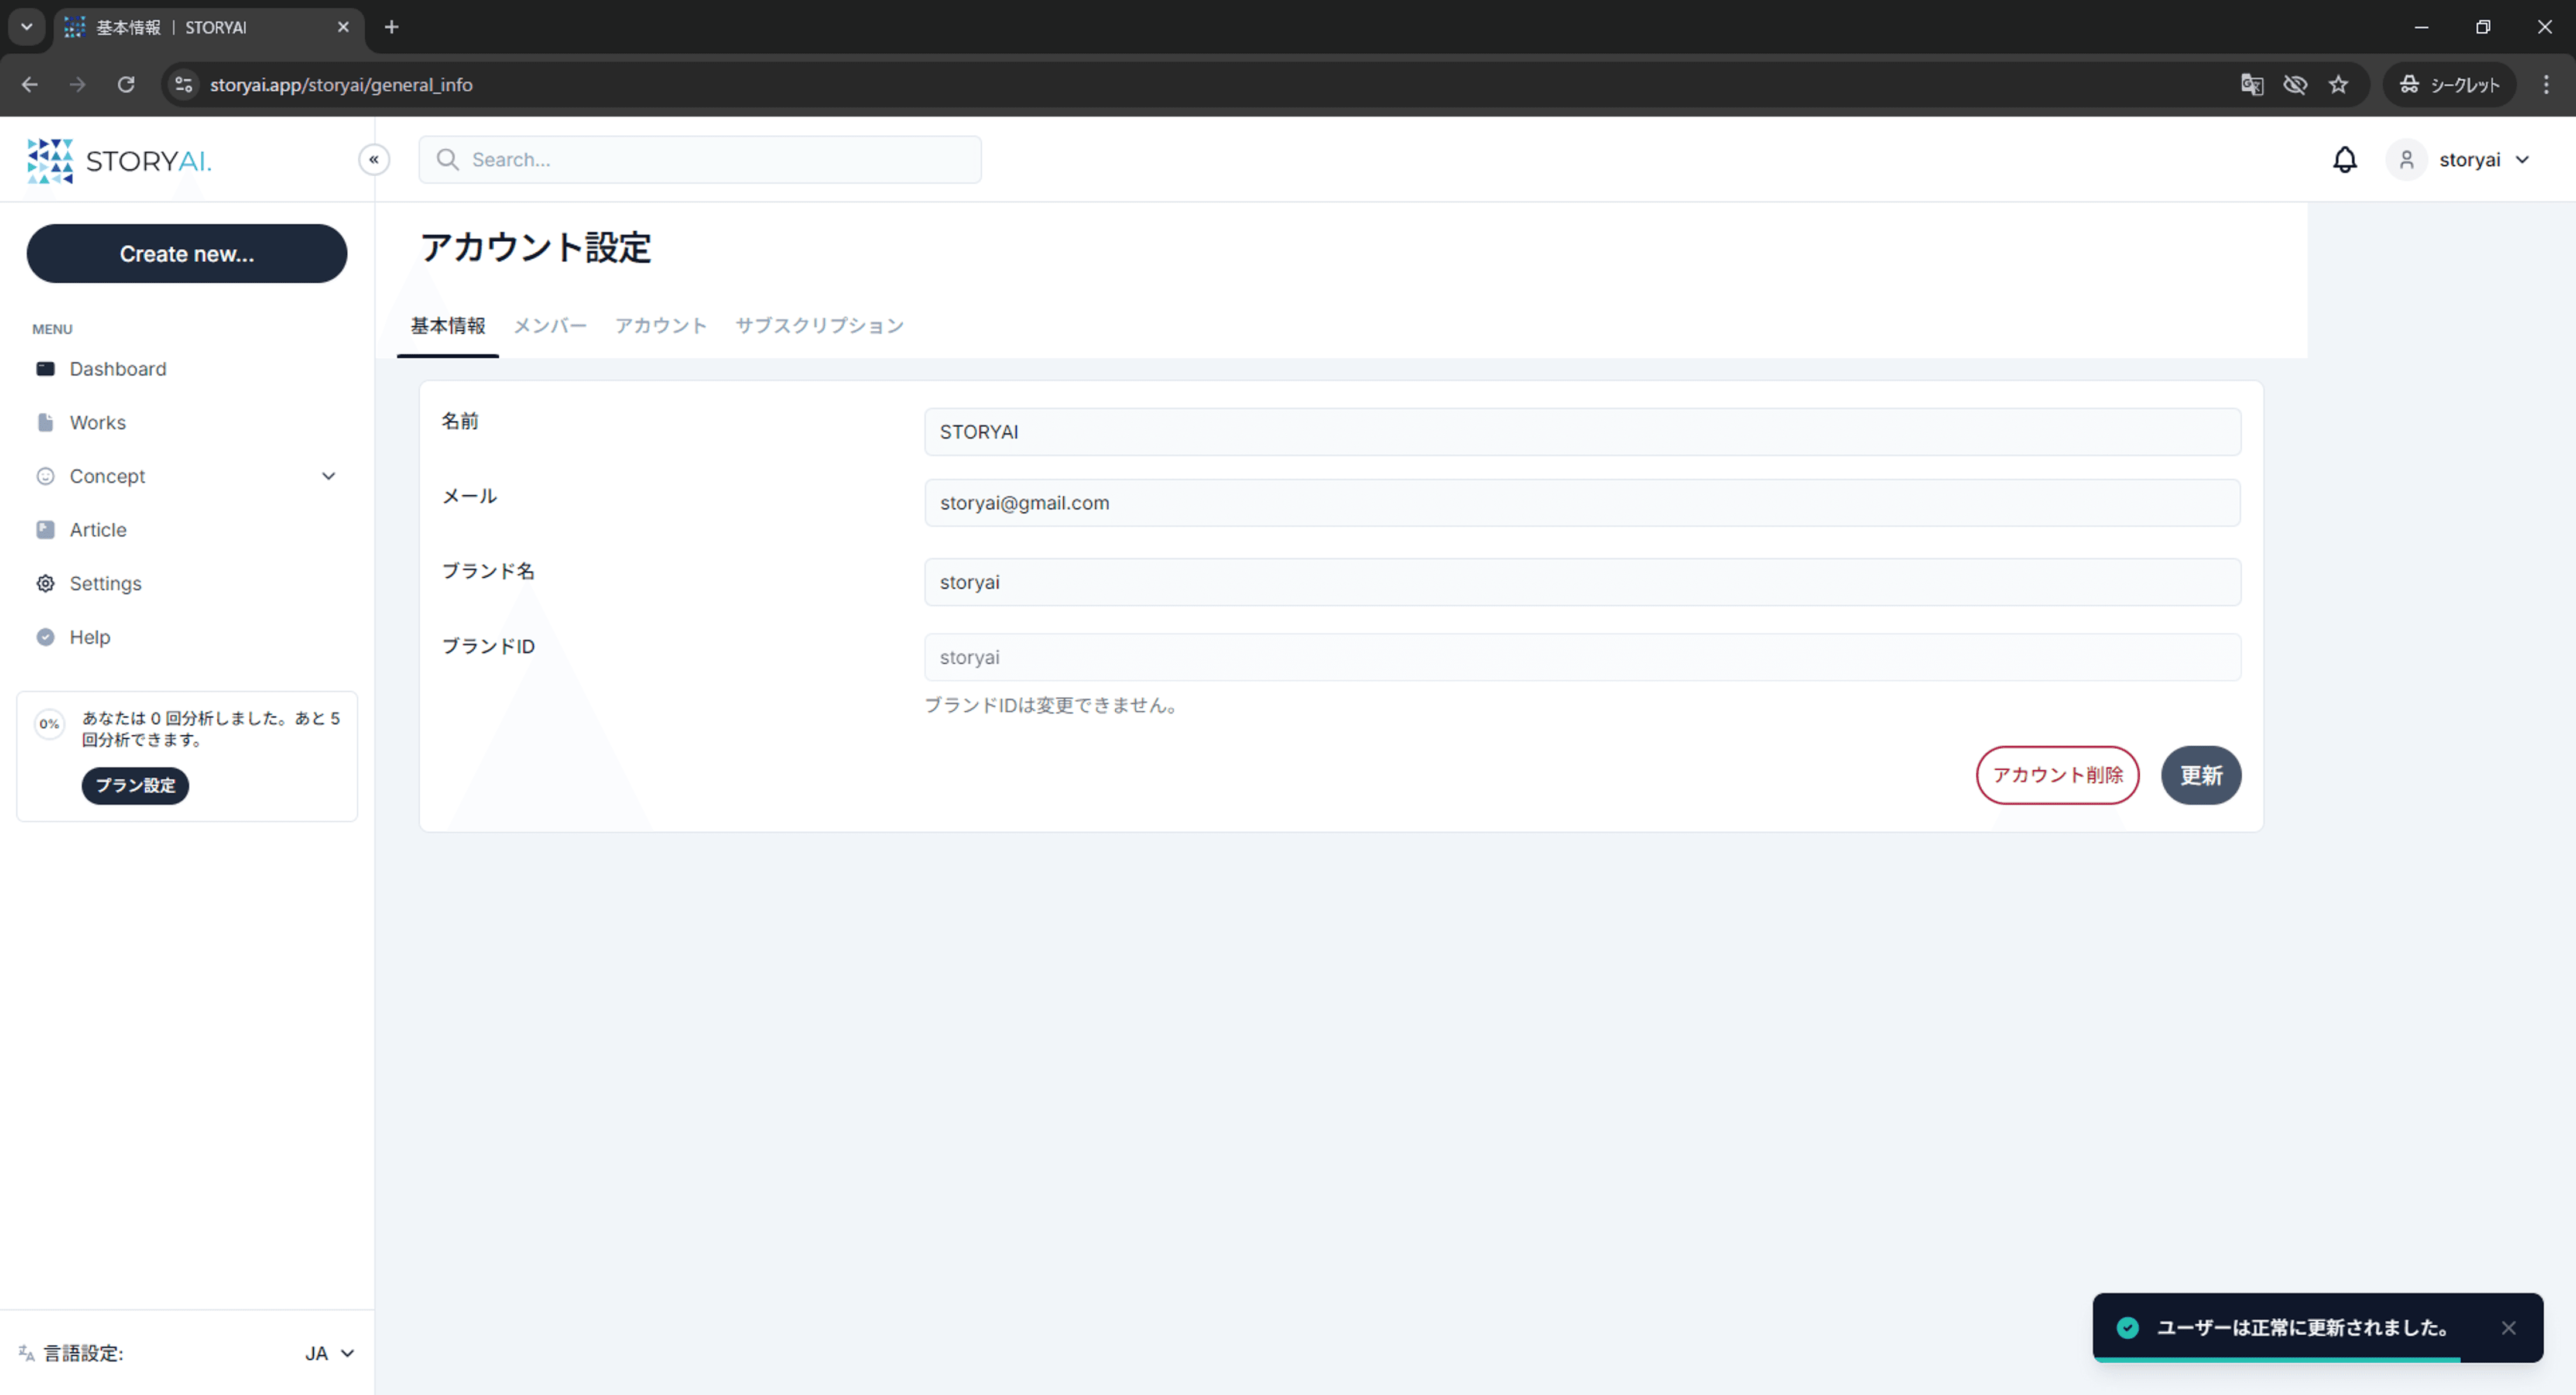Close the STORYAI browser tab
The image size is (2576, 1395).
point(343,27)
